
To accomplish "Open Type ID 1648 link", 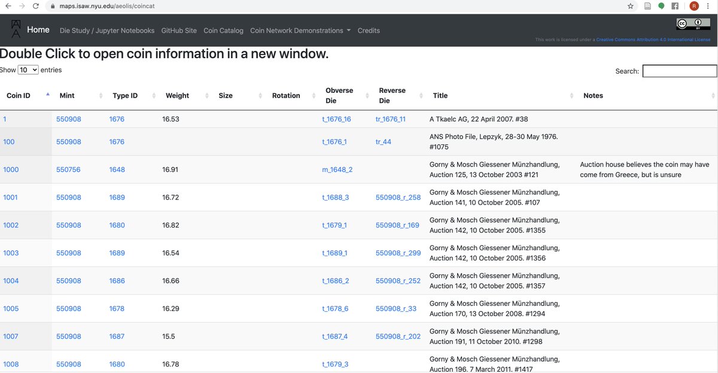I will (117, 169).
